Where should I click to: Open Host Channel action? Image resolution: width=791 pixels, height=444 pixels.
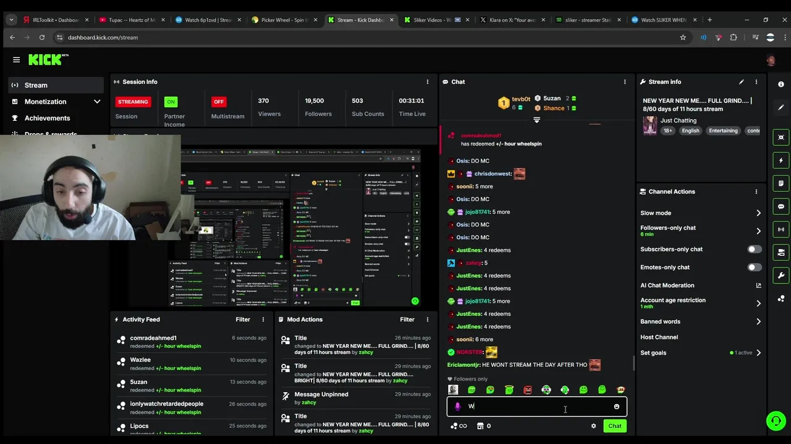tap(659, 337)
